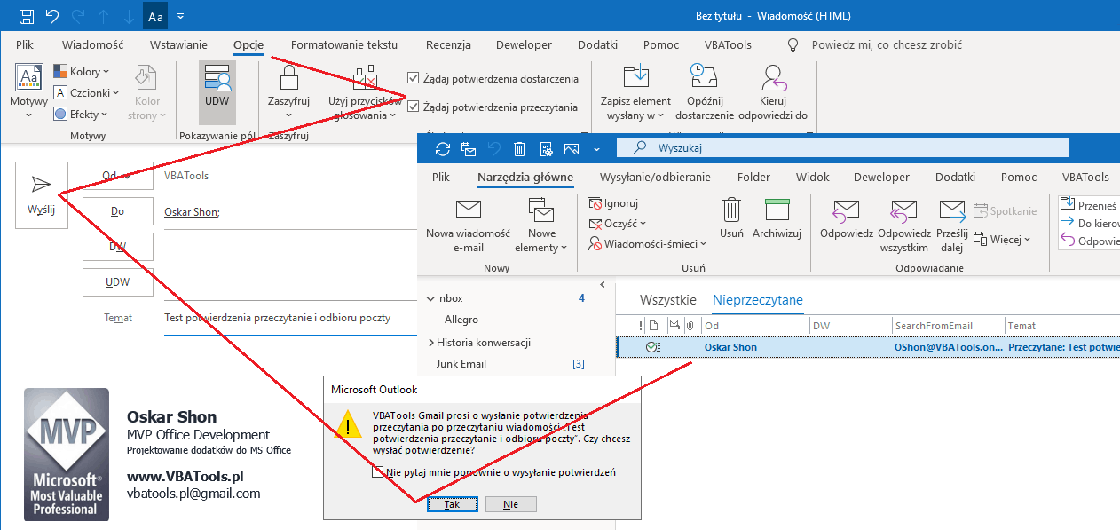Screen dimensions: 1120x530
Task: Click the Aa text style quick access icon
Action: pos(155,16)
